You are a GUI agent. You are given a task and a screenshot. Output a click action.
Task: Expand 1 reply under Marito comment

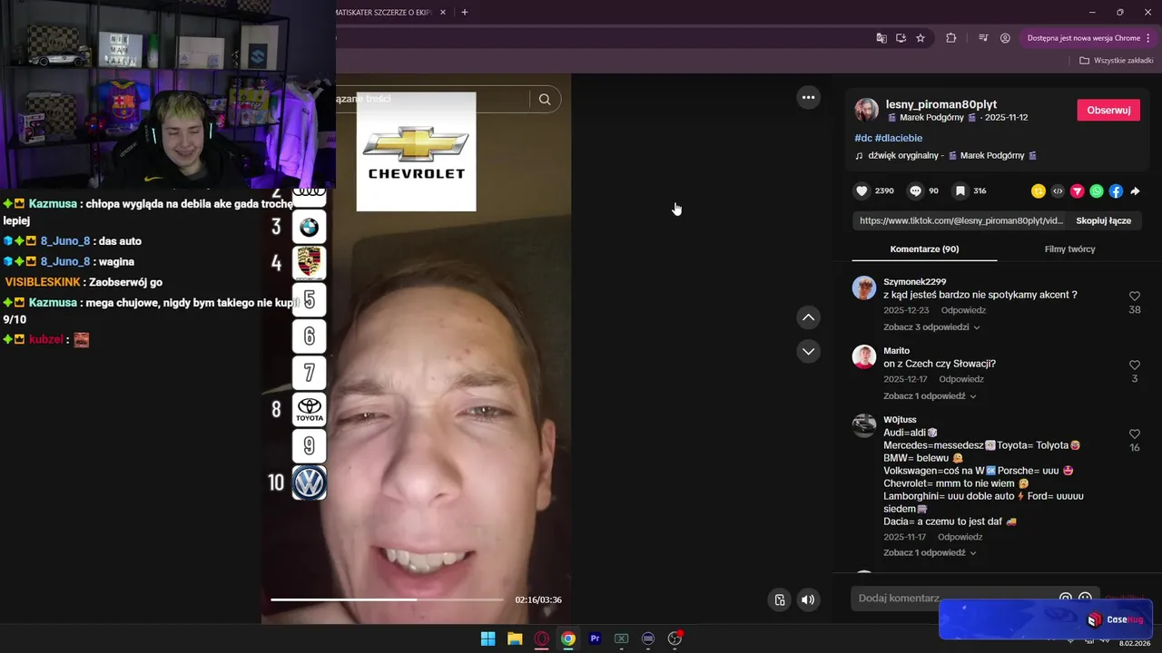930,396
